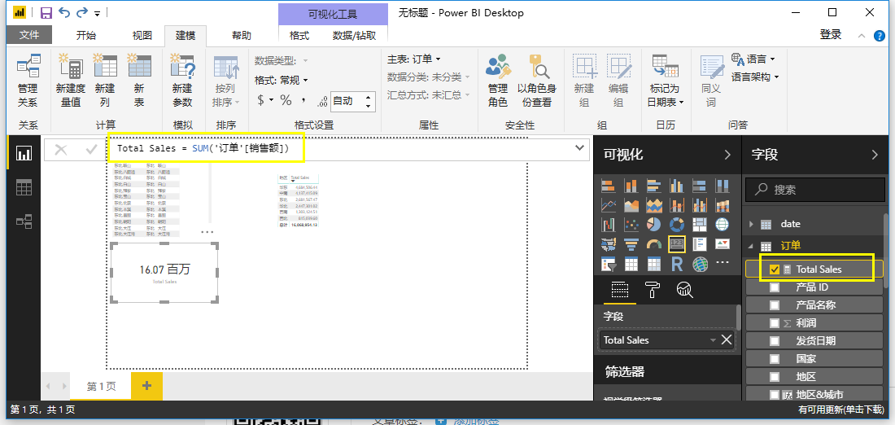Image resolution: width=895 pixels, height=425 pixels.
Task: Save the file from quick access toolbar
Action: coord(46,12)
